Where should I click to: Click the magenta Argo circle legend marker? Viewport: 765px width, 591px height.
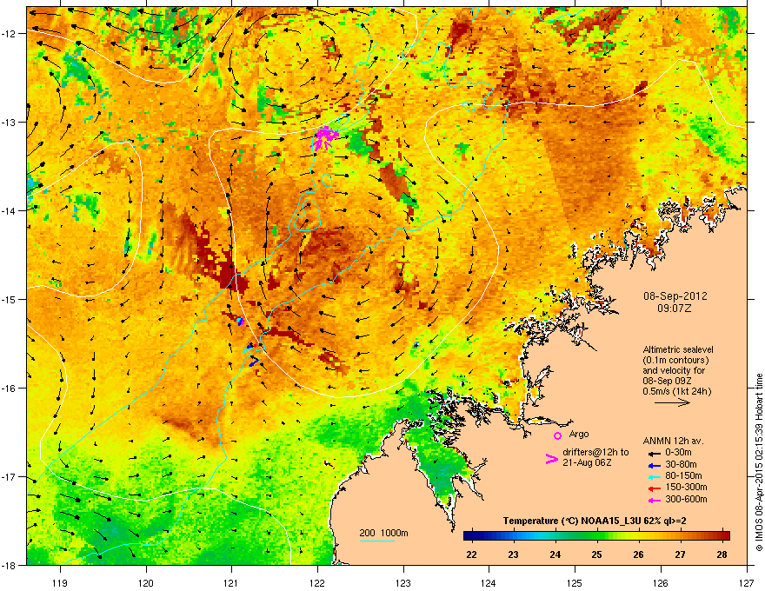[557, 435]
